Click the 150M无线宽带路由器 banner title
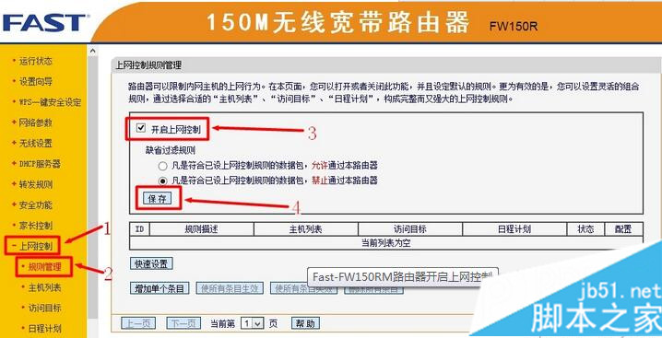 tap(337, 21)
